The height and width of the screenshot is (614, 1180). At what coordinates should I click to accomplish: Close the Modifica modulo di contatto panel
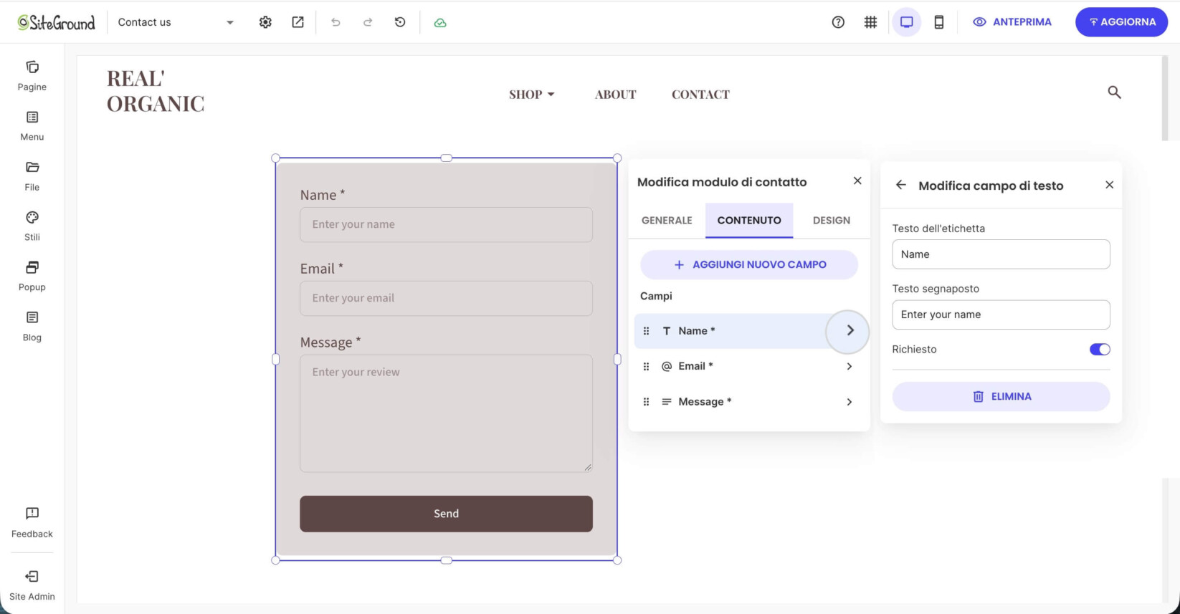click(x=857, y=181)
